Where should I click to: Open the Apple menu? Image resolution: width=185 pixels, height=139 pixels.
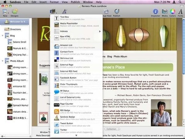click(x=5, y=2)
